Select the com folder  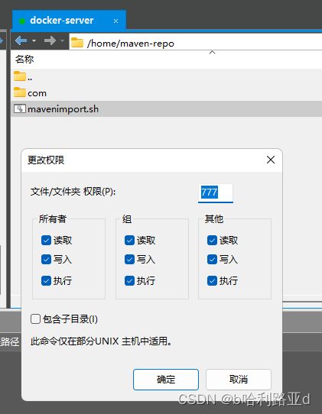167,93
